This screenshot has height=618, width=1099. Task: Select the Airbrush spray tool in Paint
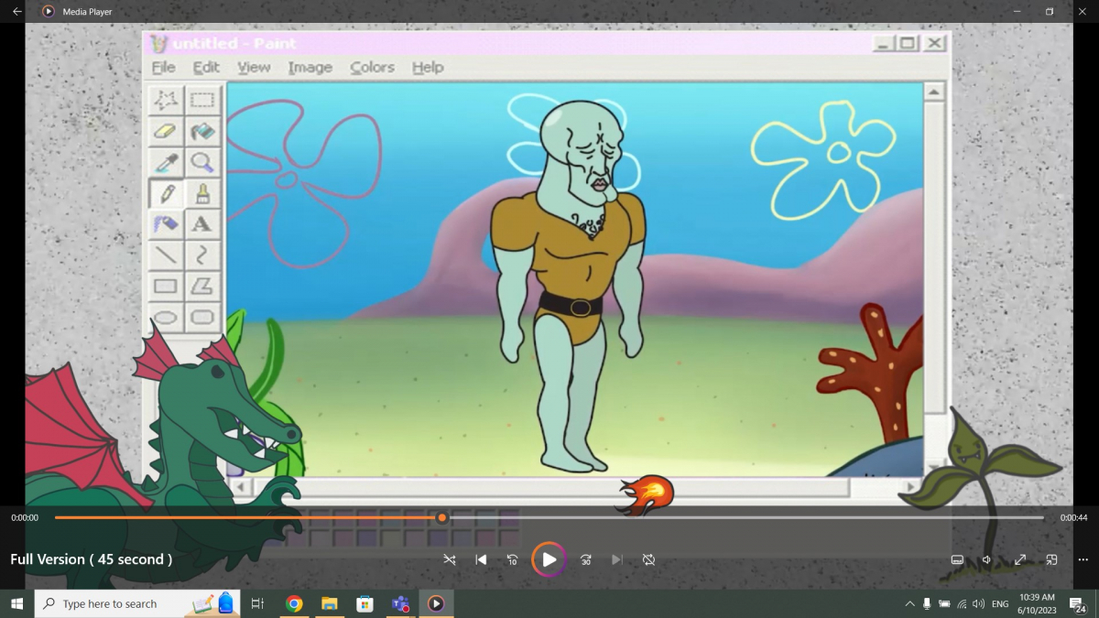[166, 224]
